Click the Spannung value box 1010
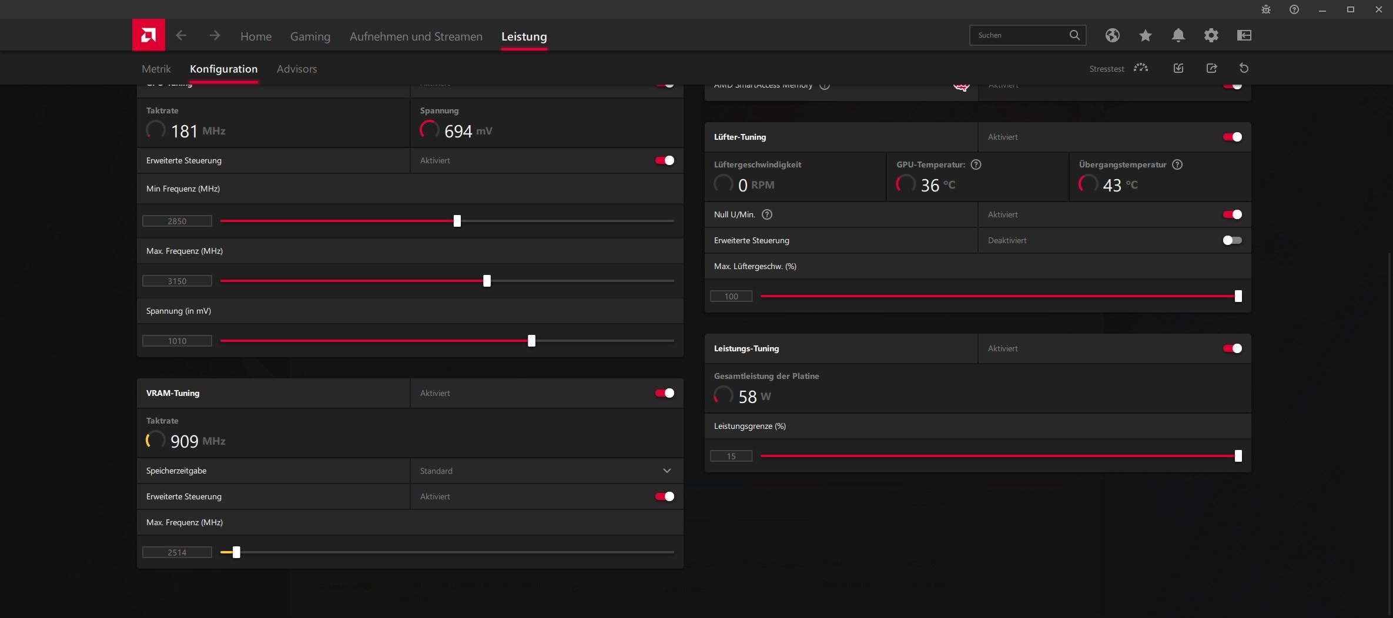1393x618 pixels. tap(177, 341)
